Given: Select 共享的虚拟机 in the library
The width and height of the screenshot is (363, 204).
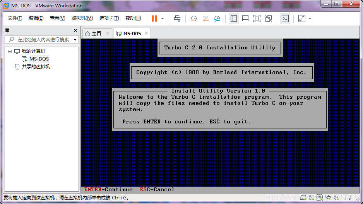Looking at the screenshot, I should [x=36, y=67].
